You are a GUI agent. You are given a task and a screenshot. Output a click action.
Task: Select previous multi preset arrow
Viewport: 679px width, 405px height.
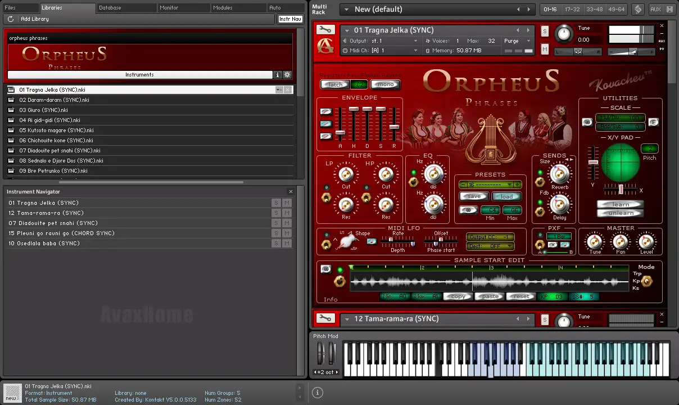518,10
